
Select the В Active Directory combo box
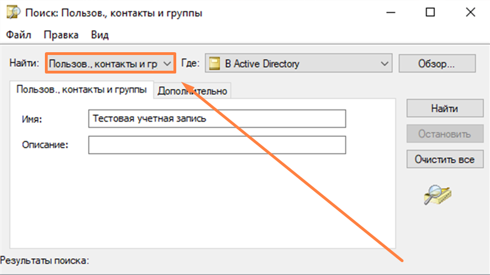click(x=299, y=63)
